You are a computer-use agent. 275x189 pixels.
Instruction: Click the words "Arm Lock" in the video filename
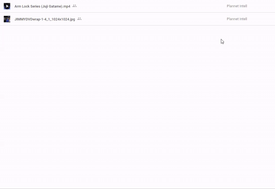[x=21, y=6]
